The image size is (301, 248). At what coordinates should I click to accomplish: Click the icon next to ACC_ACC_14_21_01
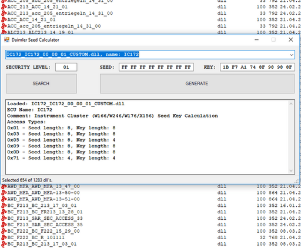point(4,19)
